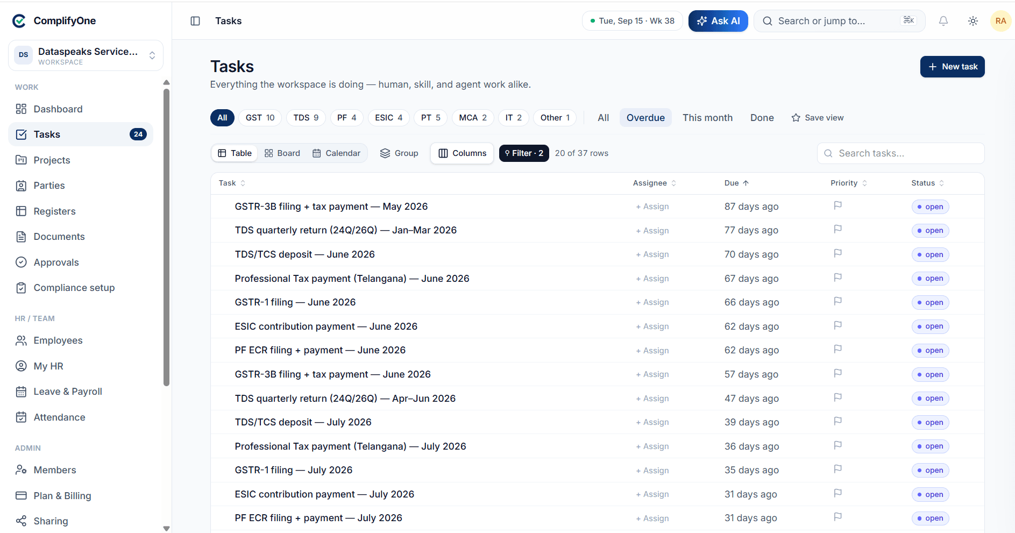This screenshot has height=533, width=1015.
Task: Open the Group options
Action: [399, 153]
